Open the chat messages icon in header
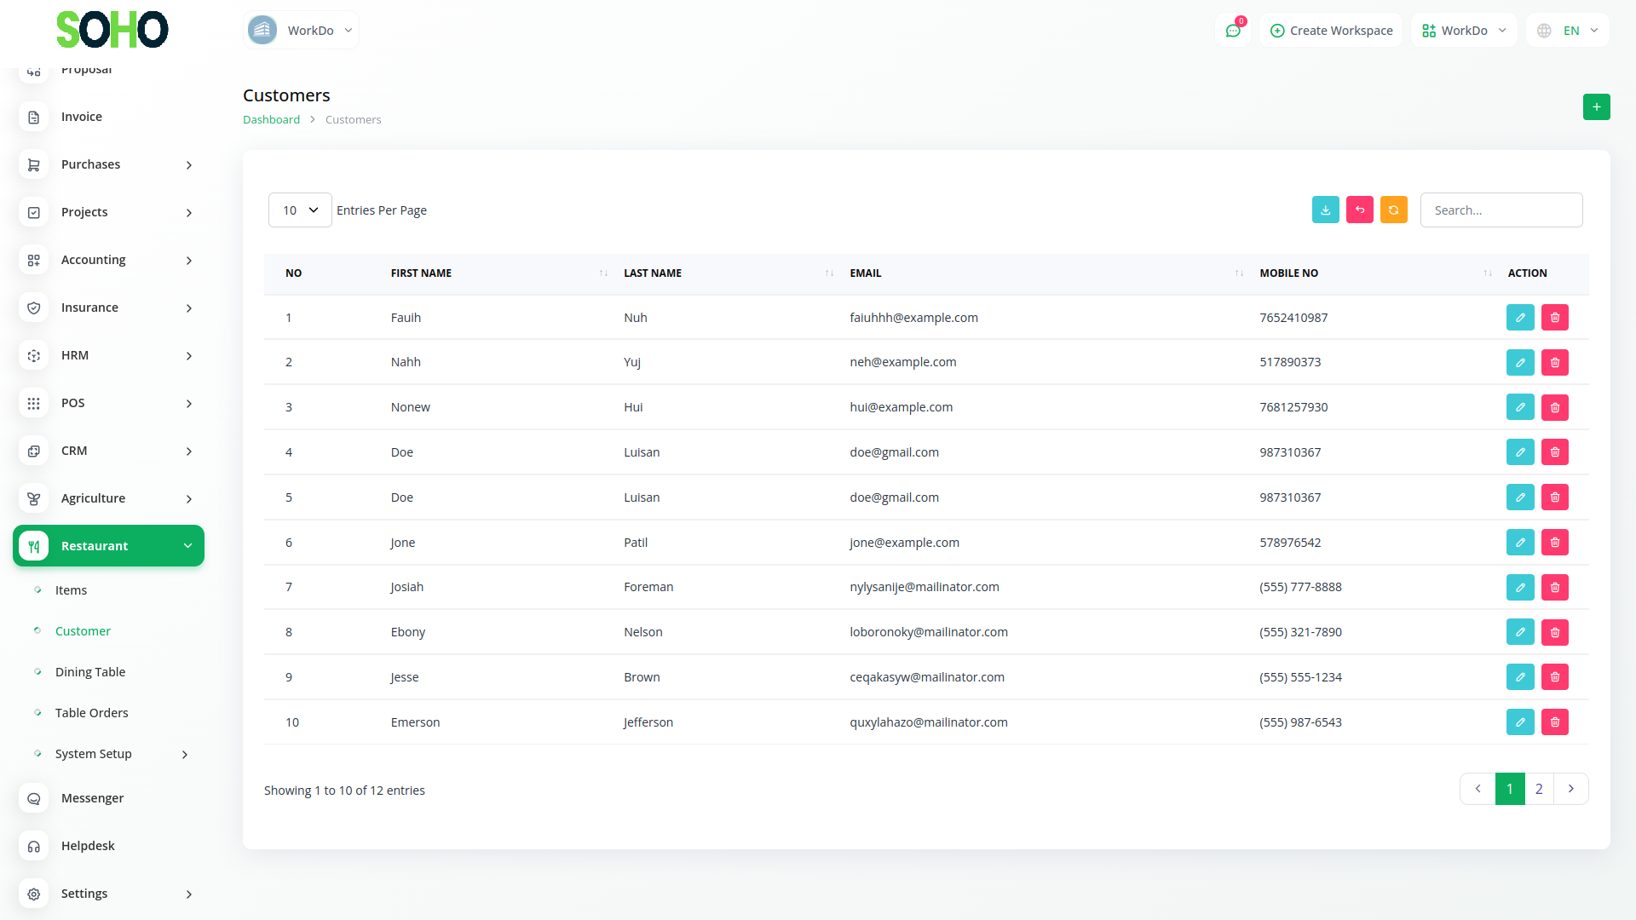 coord(1232,31)
